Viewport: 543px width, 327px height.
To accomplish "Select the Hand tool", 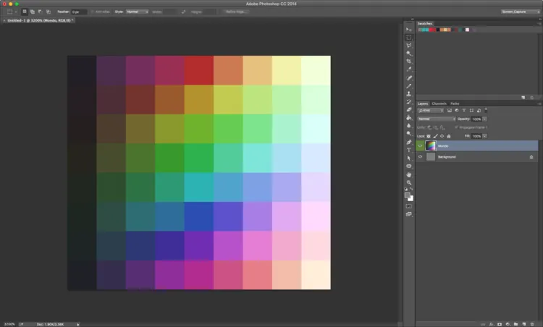I will pyautogui.click(x=409, y=175).
